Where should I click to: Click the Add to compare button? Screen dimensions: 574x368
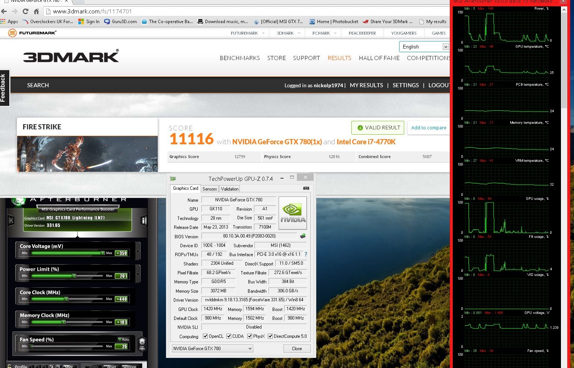pyautogui.click(x=429, y=128)
